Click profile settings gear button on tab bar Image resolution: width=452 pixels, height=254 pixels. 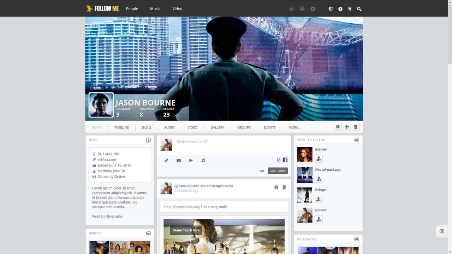tap(338, 127)
